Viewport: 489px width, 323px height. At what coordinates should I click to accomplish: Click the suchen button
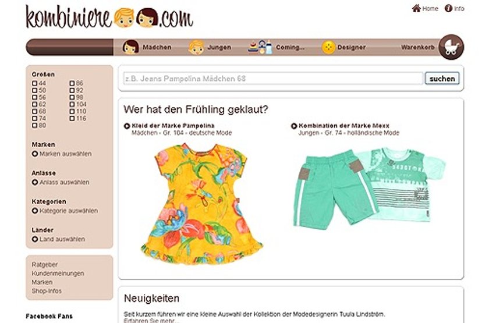[x=442, y=79]
